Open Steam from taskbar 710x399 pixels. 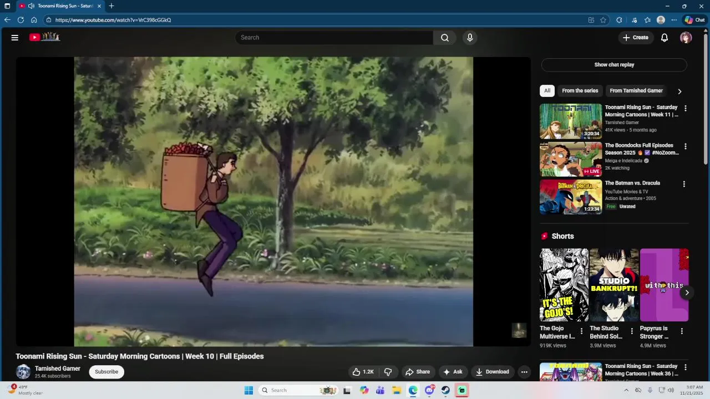[446, 390]
